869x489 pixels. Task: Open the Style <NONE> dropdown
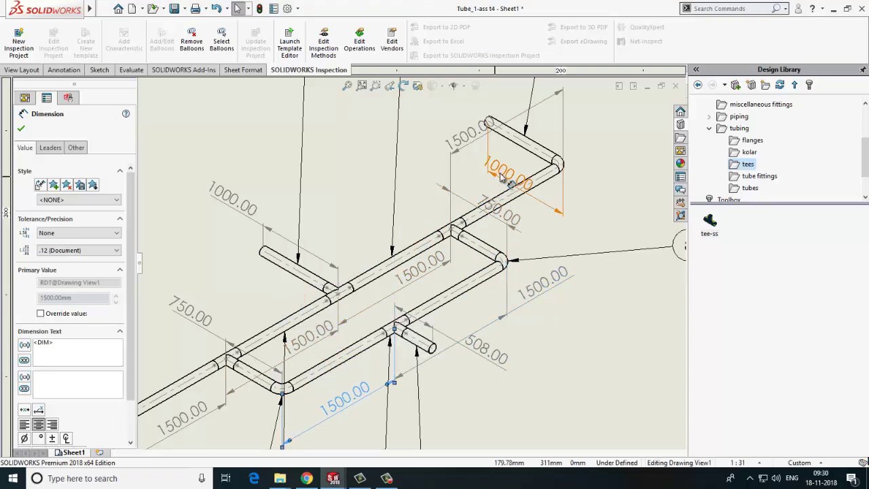(79, 200)
